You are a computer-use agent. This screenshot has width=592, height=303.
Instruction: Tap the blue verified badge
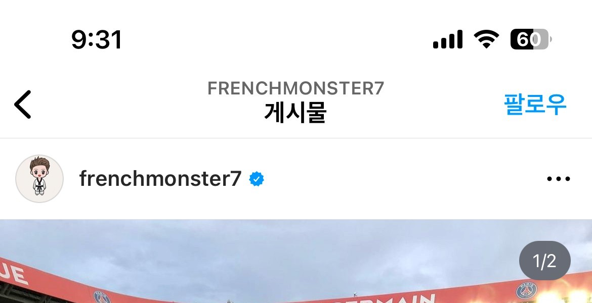point(257,179)
